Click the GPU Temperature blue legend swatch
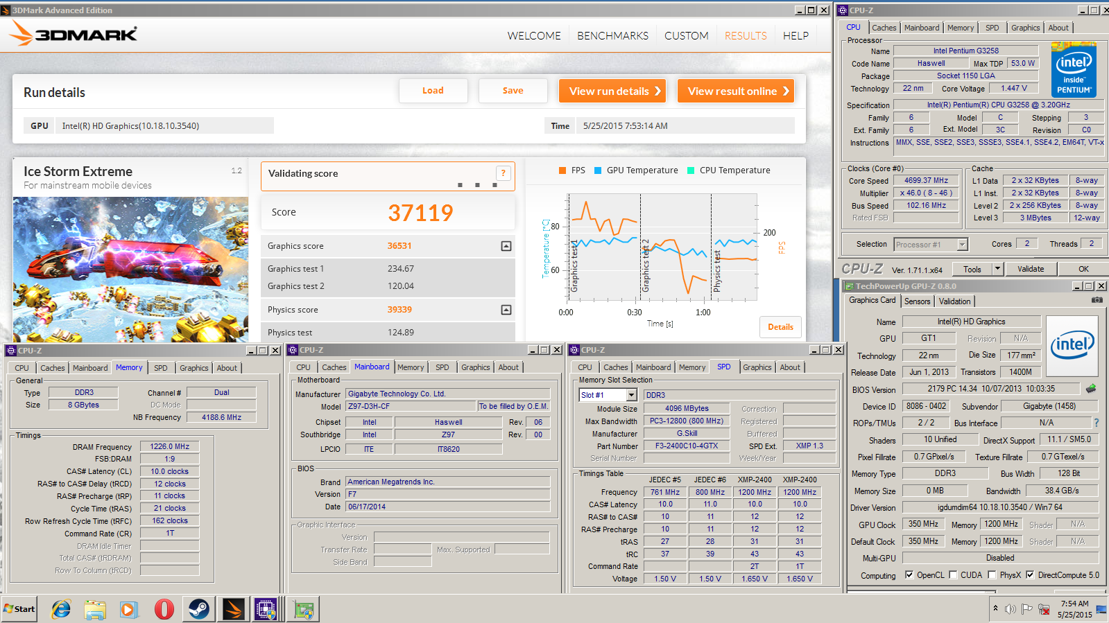The width and height of the screenshot is (1109, 623). point(598,170)
